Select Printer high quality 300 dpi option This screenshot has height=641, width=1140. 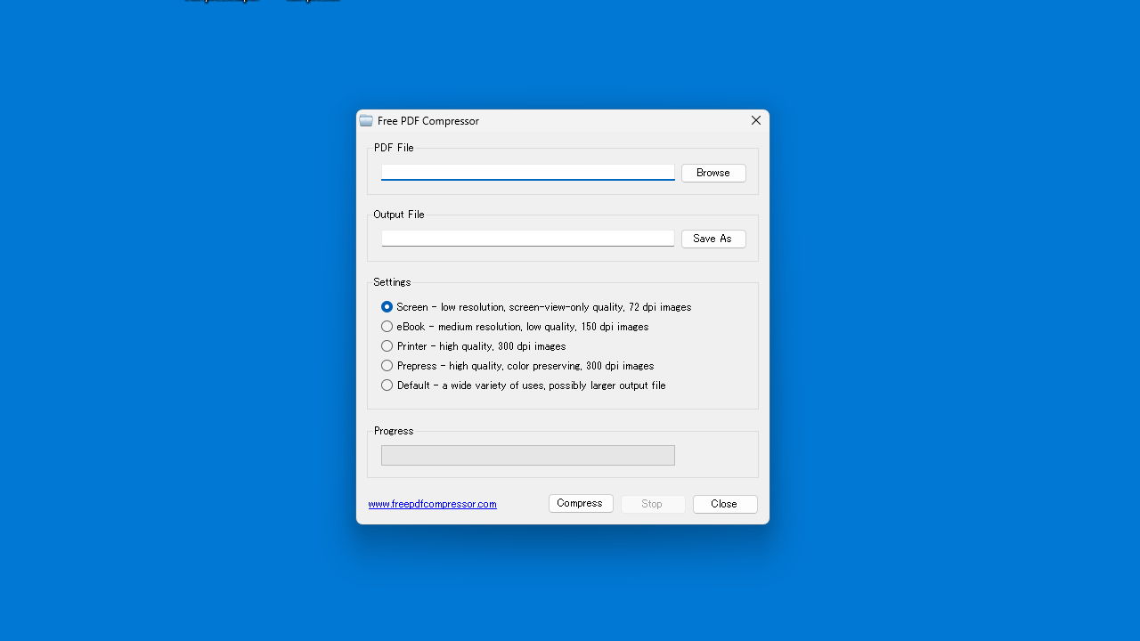click(x=473, y=346)
